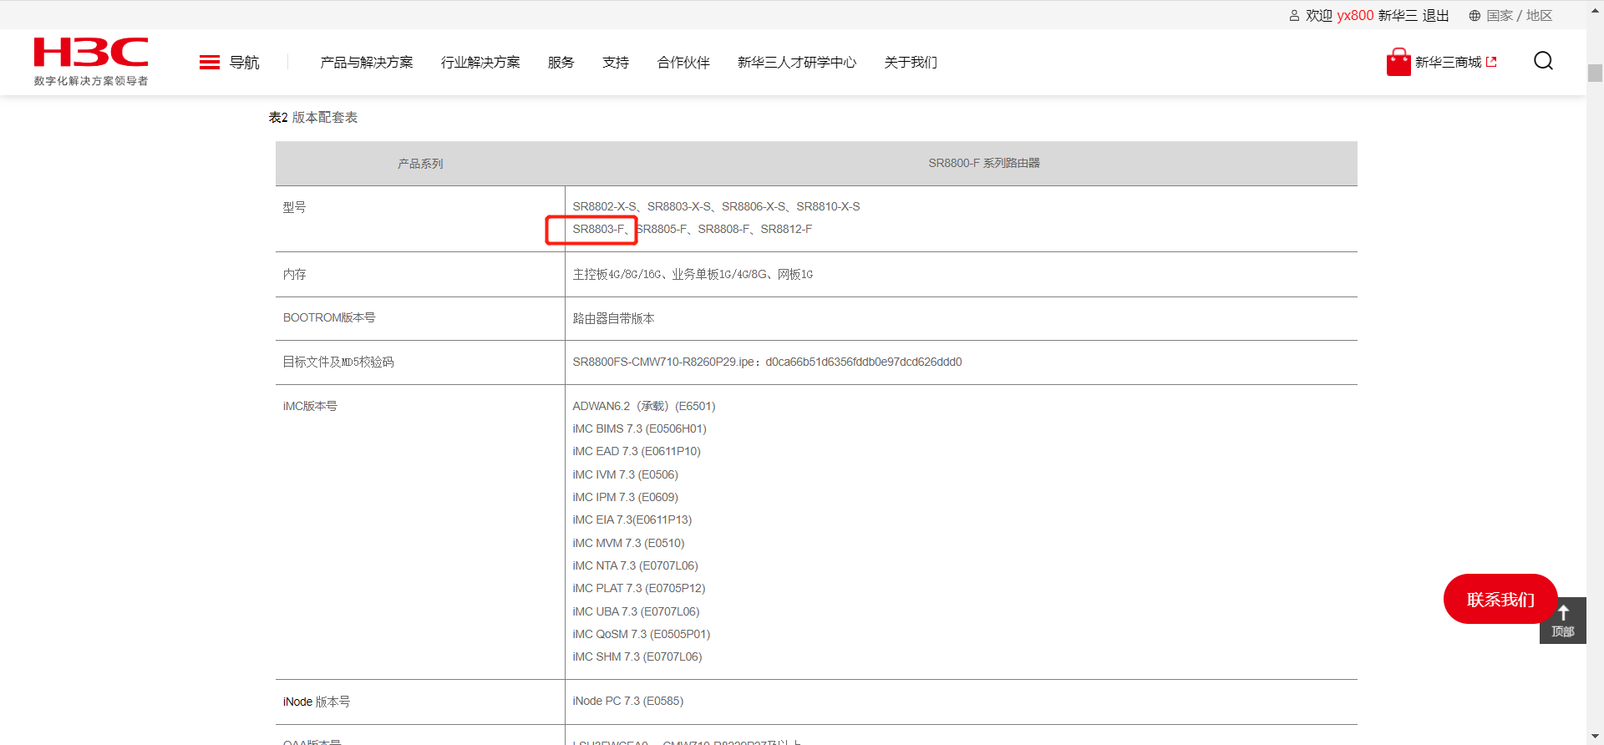Click the iNode 版本号 row label
The height and width of the screenshot is (745, 1604).
[x=317, y=702]
